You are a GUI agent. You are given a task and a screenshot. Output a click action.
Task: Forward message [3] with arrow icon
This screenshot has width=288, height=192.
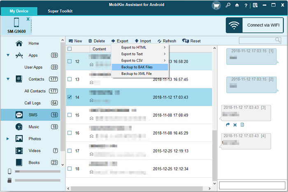pyautogui.click(x=228, y=125)
